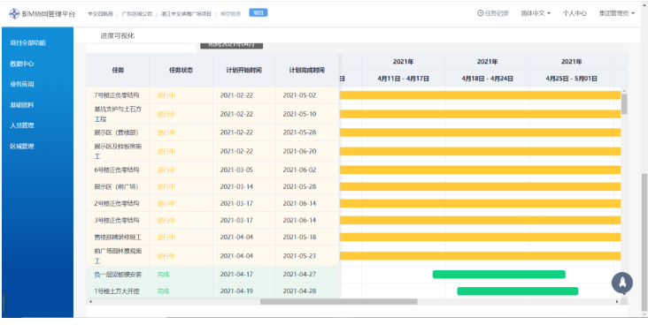Select the 基坑支护与土石方工程 task row
The width and height of the screenshot is (648, 325).
point(212,114)
